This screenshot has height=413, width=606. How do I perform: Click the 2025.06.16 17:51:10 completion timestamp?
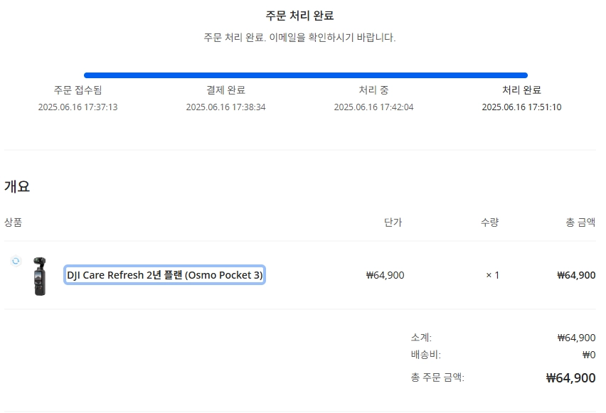pyautogui.click(x=521, y=107)
